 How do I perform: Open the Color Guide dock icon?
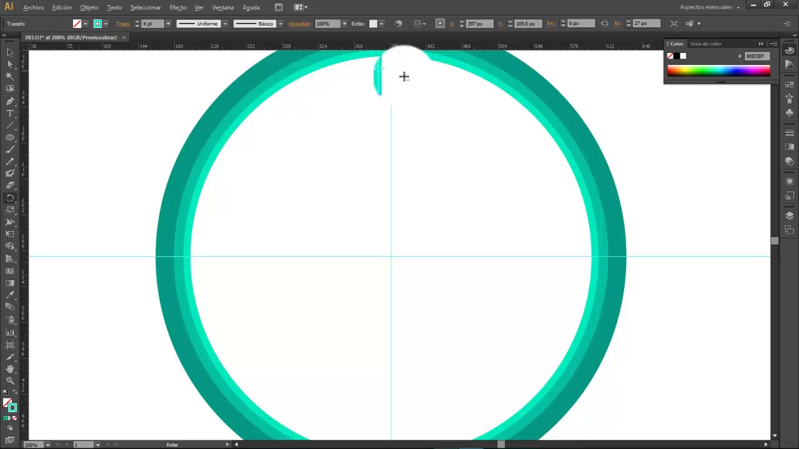click(x=790, y=64)
